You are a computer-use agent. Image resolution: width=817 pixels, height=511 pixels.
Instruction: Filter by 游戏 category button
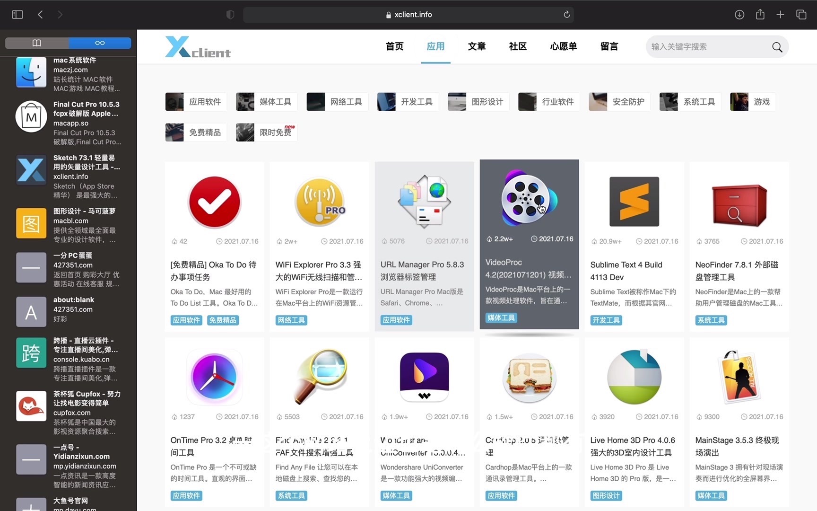[x=753, y=102]
